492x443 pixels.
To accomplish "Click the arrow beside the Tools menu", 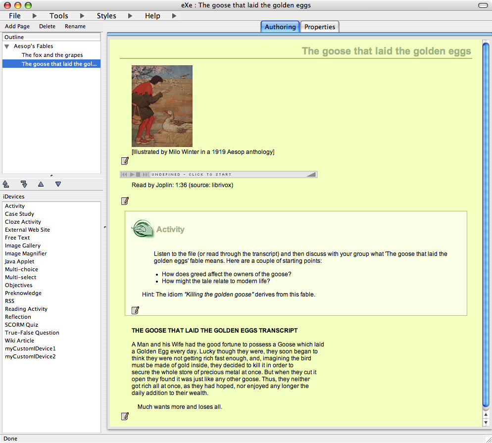I will pos(82,16).
